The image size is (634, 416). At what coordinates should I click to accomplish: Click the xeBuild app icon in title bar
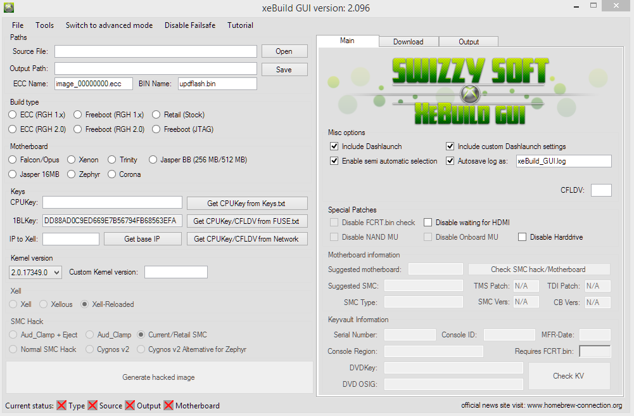click(x=10, y=8)
